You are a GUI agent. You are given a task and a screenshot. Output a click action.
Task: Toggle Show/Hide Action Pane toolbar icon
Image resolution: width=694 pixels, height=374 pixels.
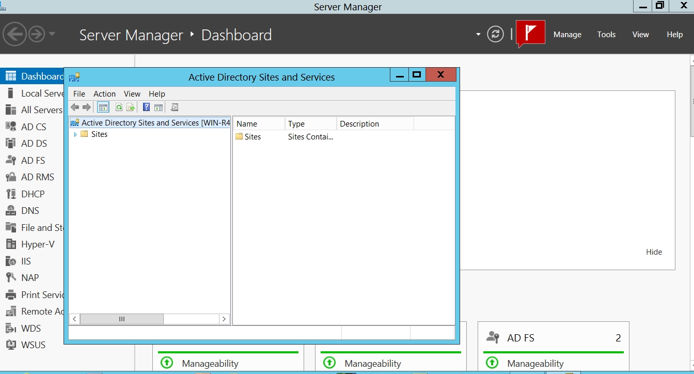tap(159, 107)
